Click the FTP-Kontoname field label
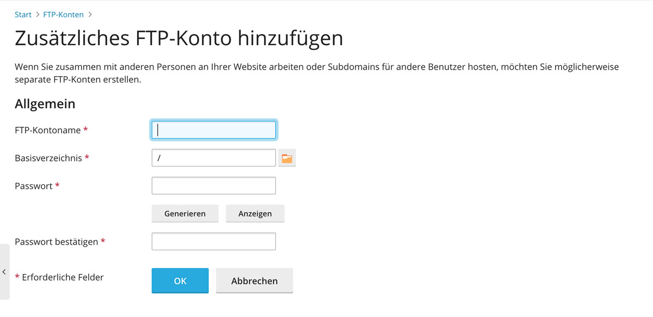The height and width of the screenshot is (317, 653). pyautogui.click(x=48, y=130)
